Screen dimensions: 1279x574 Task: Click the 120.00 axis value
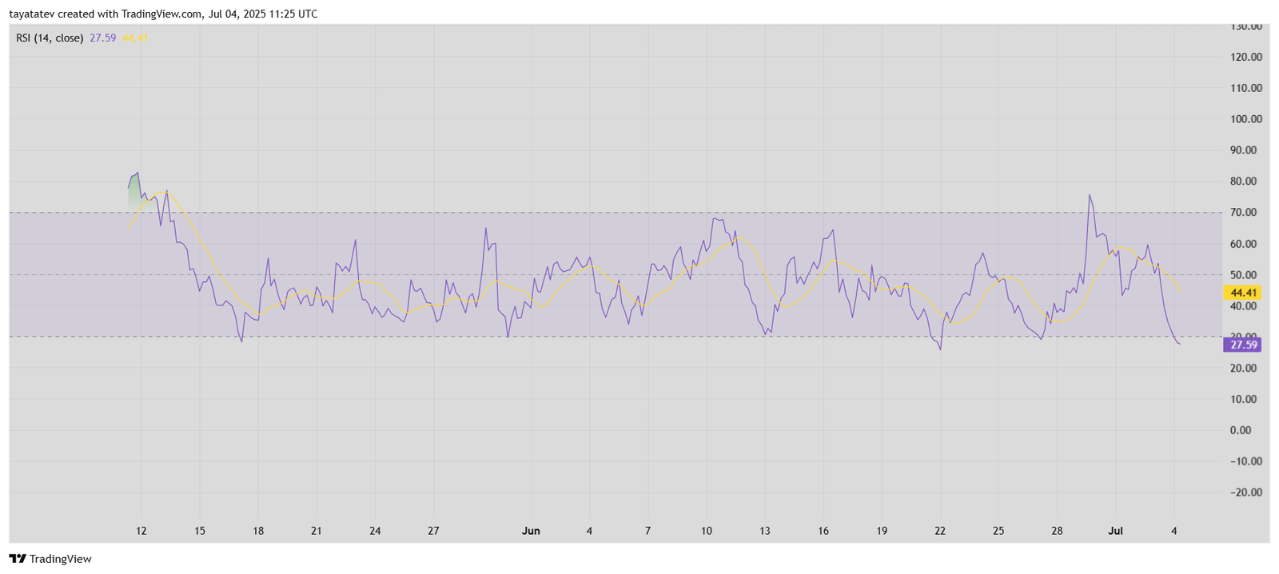click(1246, 57)
